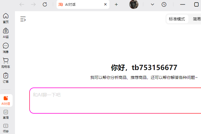Close the AI对话 tab
Viewport: 201px width, 134px height.
pos(105,4)
